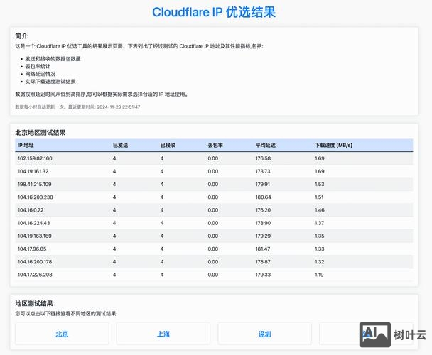The height and width of the screenshot is (355, 432).
Task: Click packet loss 0.00 in 198.41.215.109 row
Action: (x=213, y=185)
